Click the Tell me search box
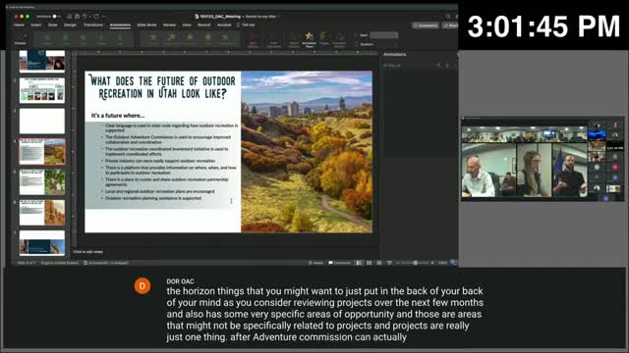This screenshot has height=353, width=629. pyautogui.click(x=246, y=25)
